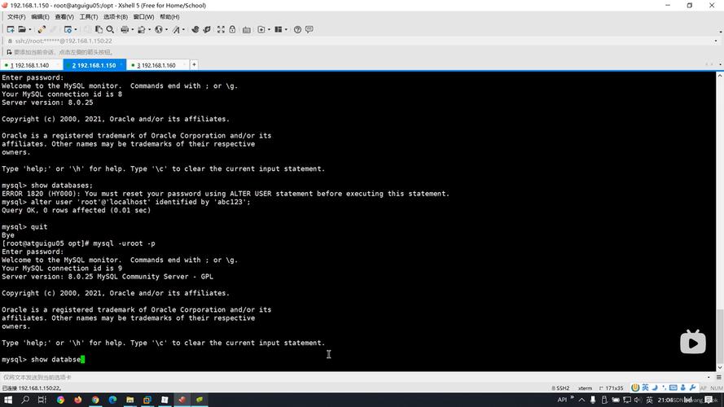The image size is (724, 407).
Task: Select the 2 192.168.1.150 session tab
Action: (94, 65)
